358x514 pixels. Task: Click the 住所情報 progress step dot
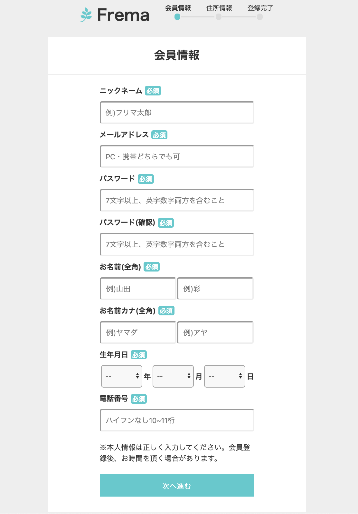(x=219, y=17)
